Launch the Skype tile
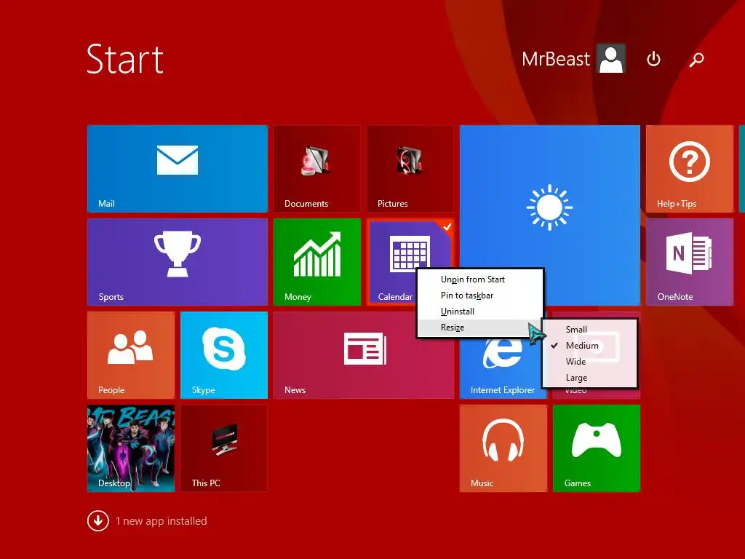The height and width of the screenshot is (559, 745). [x=224, y=354]
